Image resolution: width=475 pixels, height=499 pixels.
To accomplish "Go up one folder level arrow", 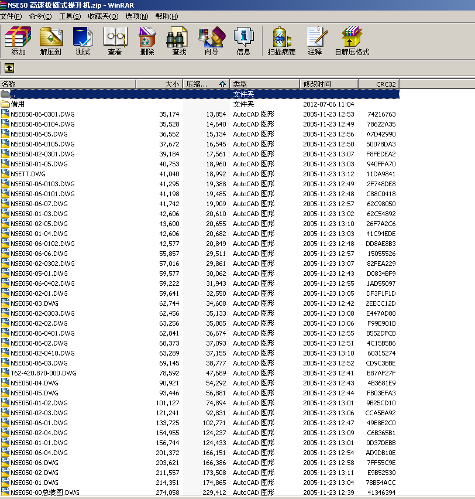I will (x=9, y=68).
